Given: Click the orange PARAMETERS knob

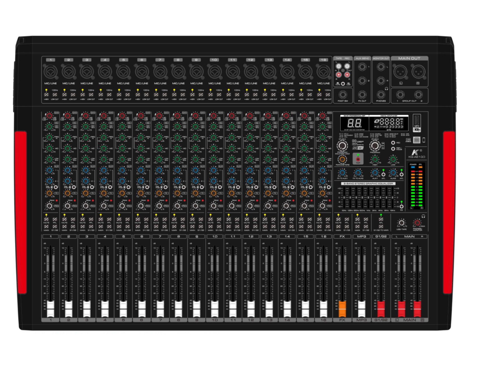Looking at the screenshot, I should click(342, 159).
